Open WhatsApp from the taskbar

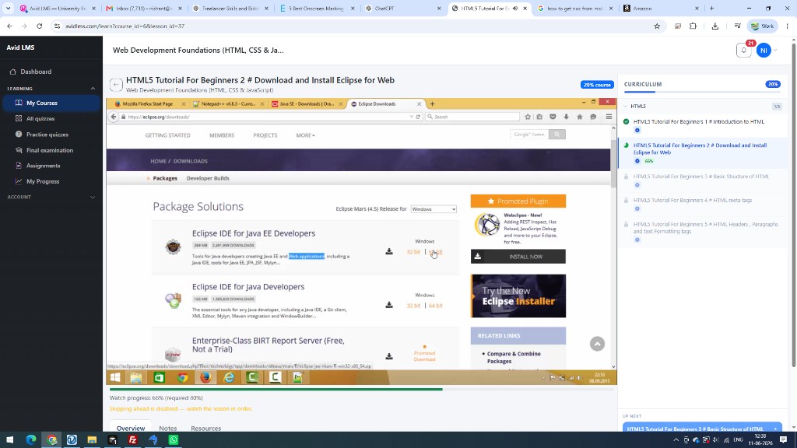[174, 440]
